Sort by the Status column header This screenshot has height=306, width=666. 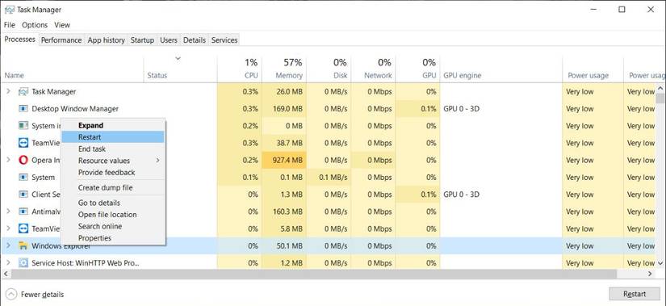181,69
